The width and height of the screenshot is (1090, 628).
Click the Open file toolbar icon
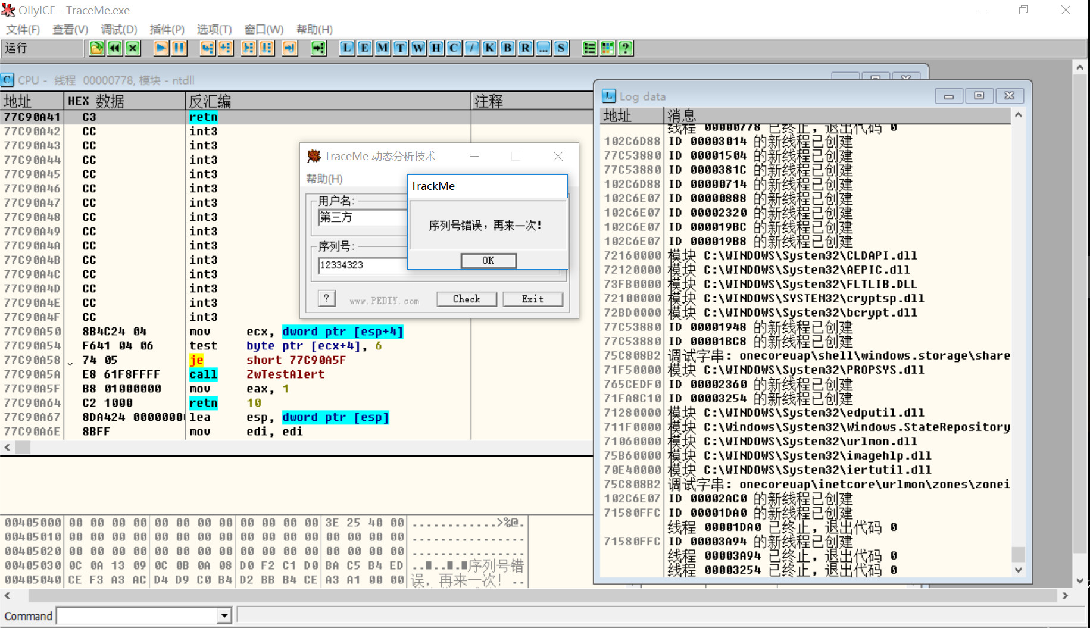pos(96,48)
